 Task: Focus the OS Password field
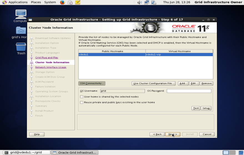pos(189,91)
